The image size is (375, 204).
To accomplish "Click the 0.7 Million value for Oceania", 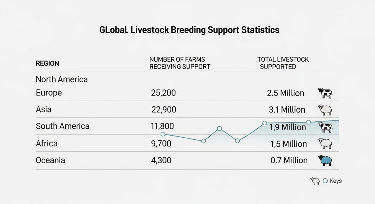I will [x=289, y=160].
